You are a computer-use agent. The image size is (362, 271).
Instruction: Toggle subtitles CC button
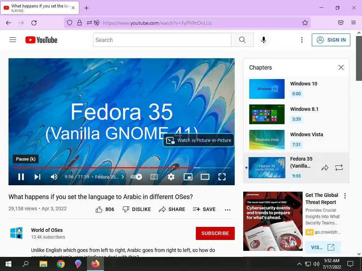tap(154, 177)
